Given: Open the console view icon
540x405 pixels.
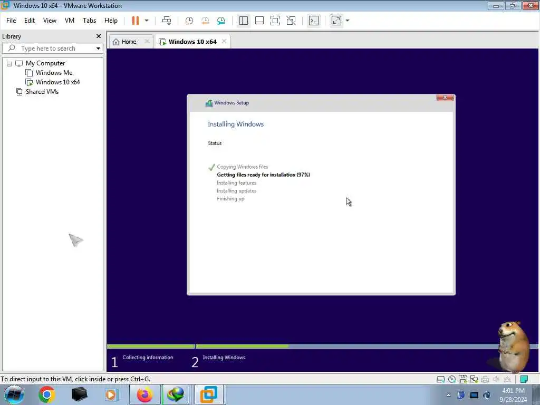Looking at the screenshot, I should pyautogui.click(x=314, y=21).
